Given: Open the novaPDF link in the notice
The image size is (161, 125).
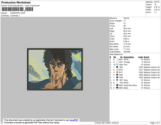Looking at the screenshot, I should coord(74,120).
